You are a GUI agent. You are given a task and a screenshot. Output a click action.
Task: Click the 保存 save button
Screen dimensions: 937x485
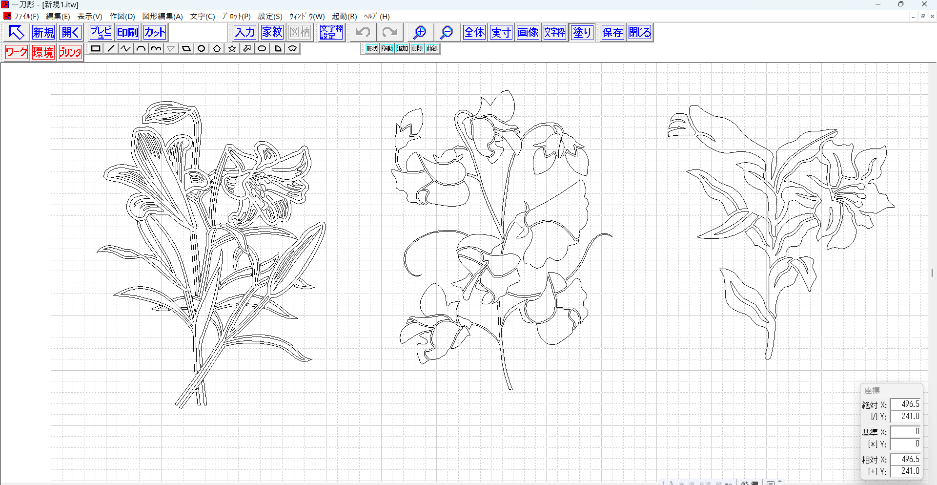[x=612, y=33]
